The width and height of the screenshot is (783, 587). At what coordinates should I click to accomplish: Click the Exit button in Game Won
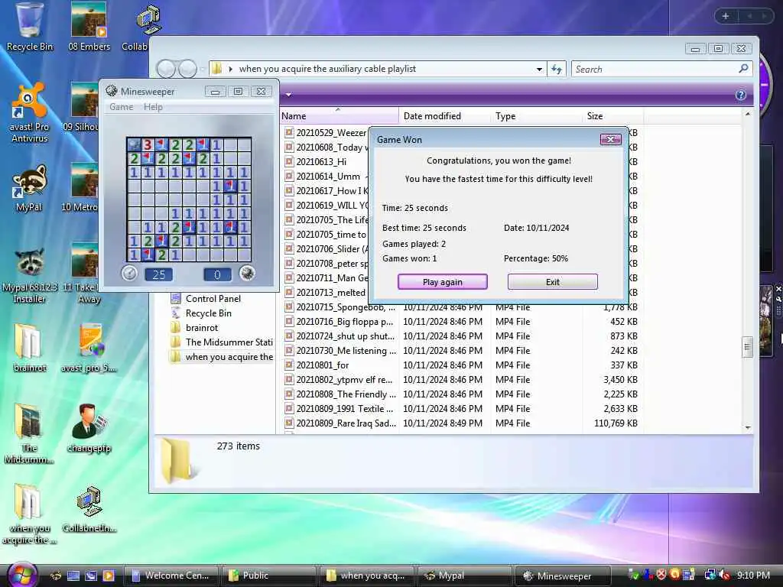point(552,281)
